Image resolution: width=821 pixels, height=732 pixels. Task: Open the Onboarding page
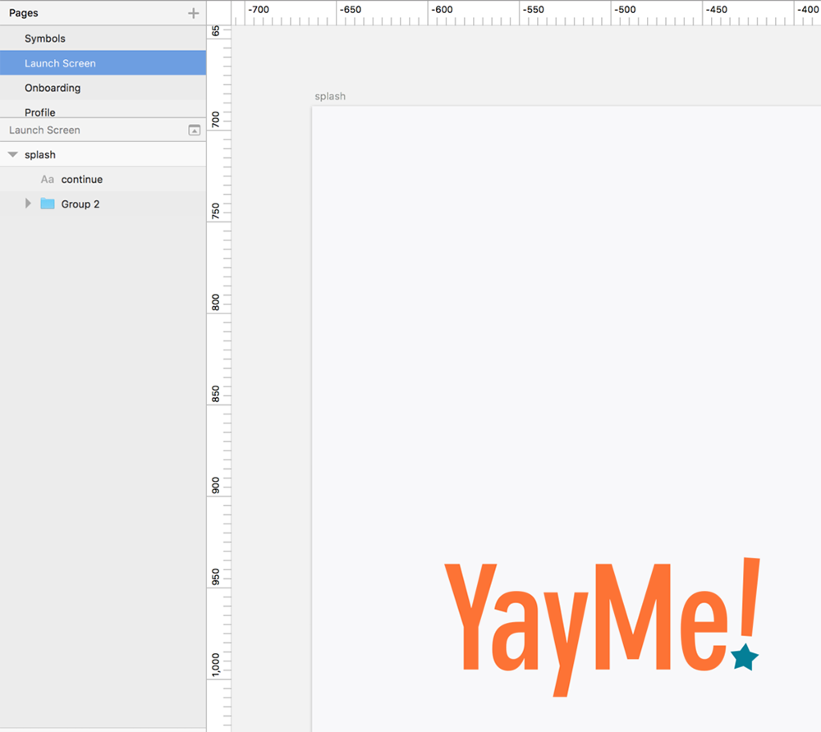pos(103,87)
